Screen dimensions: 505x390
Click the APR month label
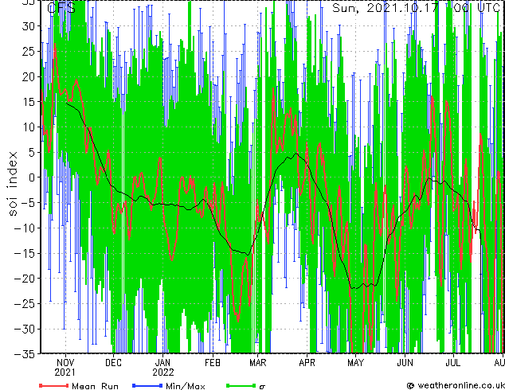pyautogui.click(x=307, y=363)
